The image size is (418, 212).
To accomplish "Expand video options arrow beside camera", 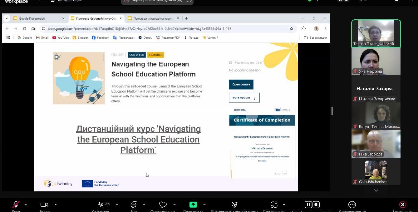I will coord(56,205).
